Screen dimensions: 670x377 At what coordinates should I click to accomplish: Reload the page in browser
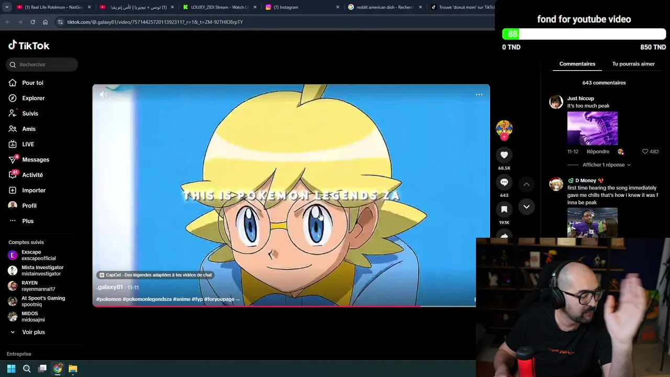(x=32, y=22)
